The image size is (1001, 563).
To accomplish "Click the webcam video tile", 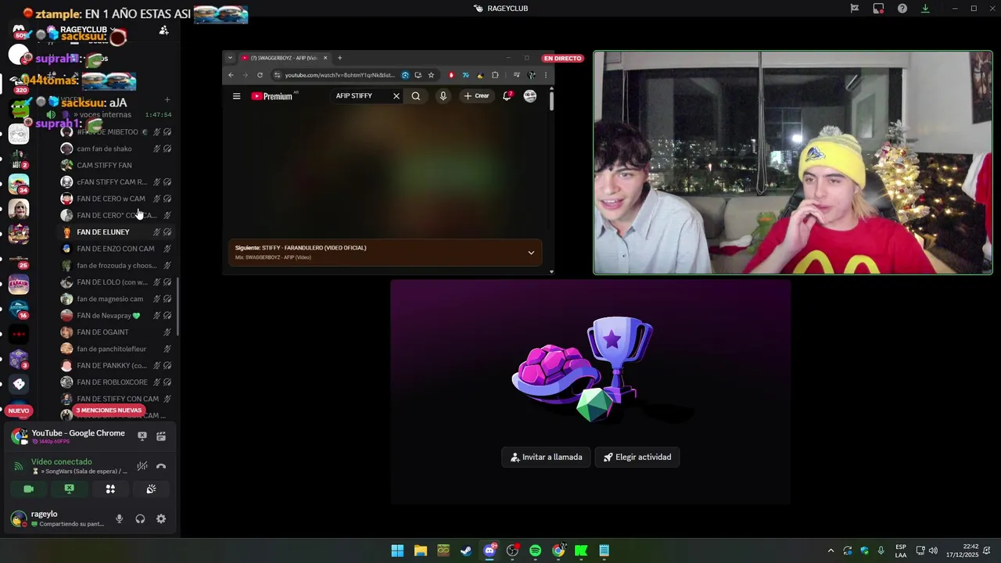I will tap(793, 163).
